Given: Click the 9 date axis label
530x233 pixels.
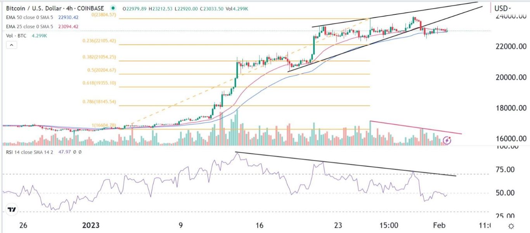Looking at the screenshot, I should [x=182, y=225].
